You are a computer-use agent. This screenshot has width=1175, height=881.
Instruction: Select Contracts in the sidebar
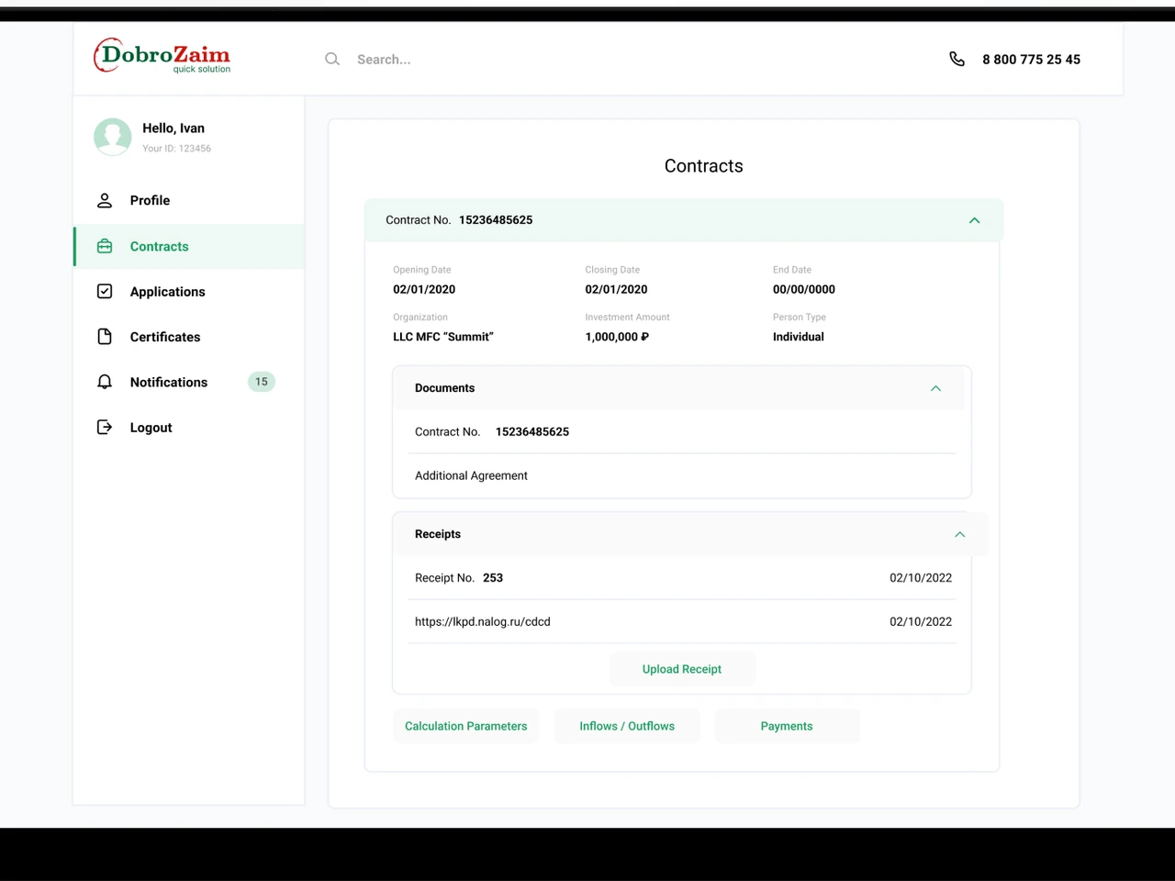pyautogui.click(x=189, y=246)
